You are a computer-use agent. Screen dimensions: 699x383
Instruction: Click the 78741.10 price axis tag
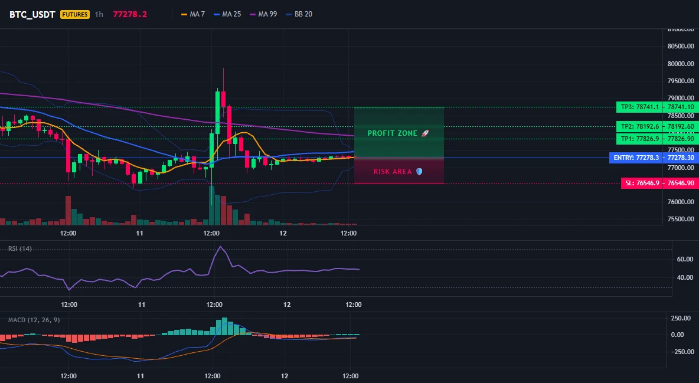tap(681, 107)
